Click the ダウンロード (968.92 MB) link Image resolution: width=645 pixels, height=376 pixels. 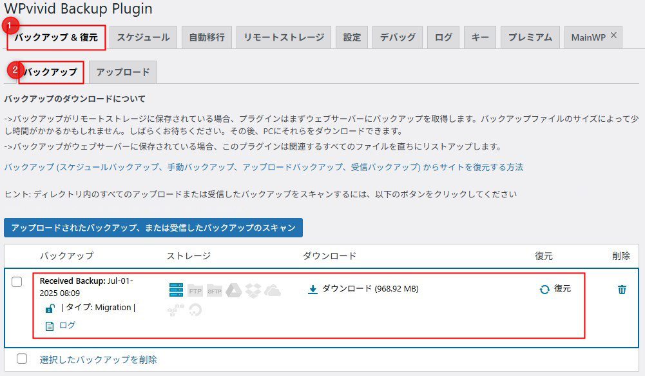[371, 289]
